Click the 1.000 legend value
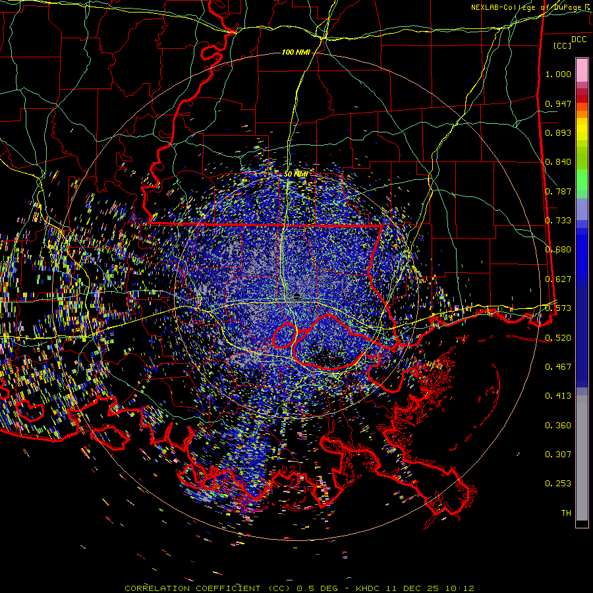The image size is (593, 593). (x=558, y=74)
